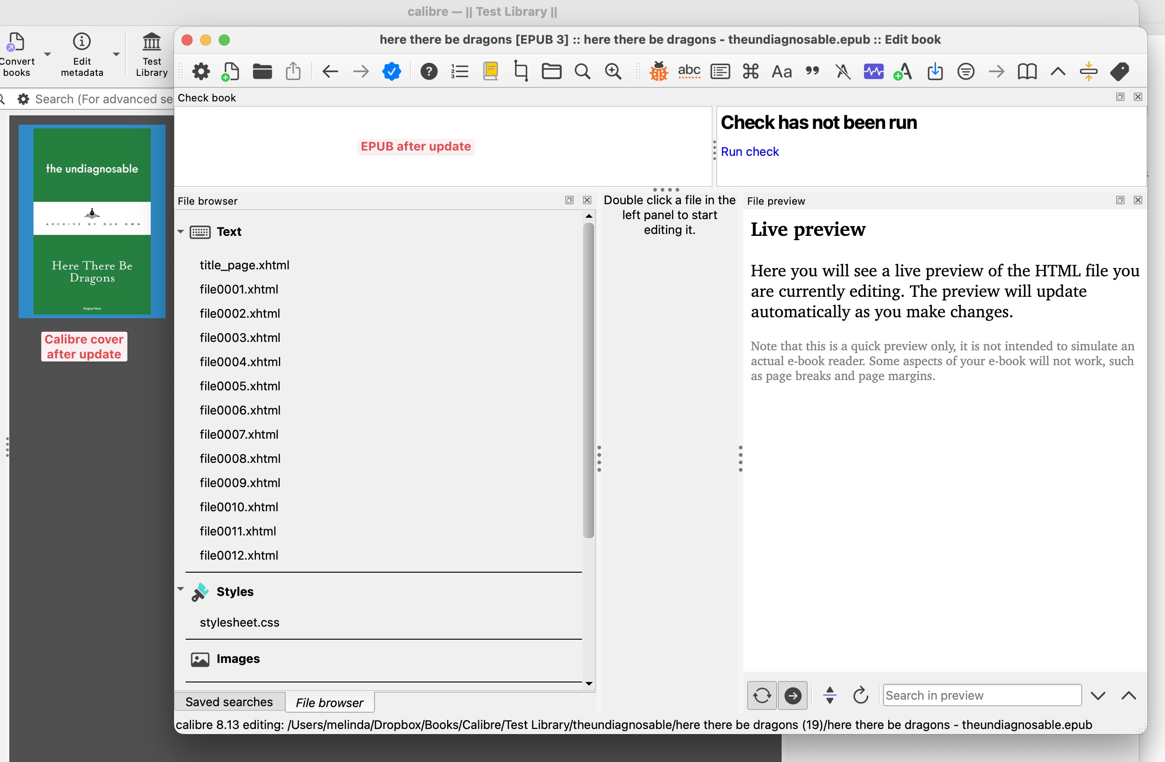Switch to the Saved searches tab
This screenshot has height=762, width=1165.
pos(229,702)
